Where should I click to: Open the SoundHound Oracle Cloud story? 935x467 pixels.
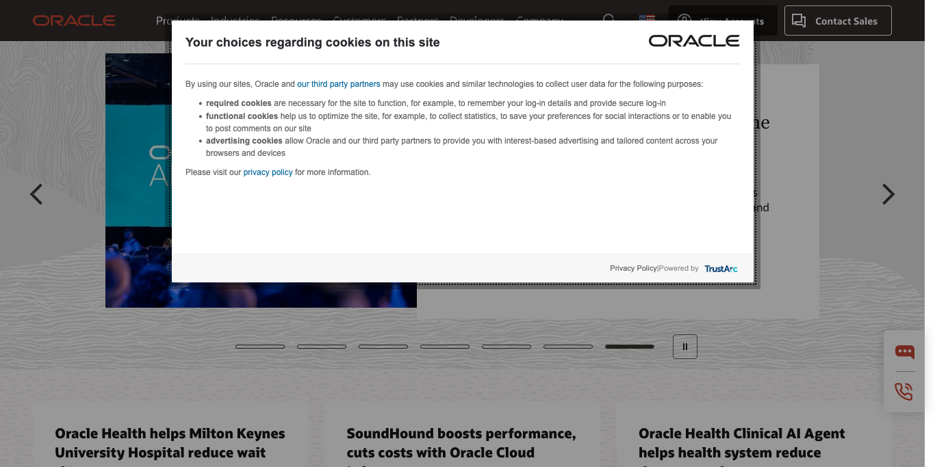pyautogui.click(x=460, y=443)
